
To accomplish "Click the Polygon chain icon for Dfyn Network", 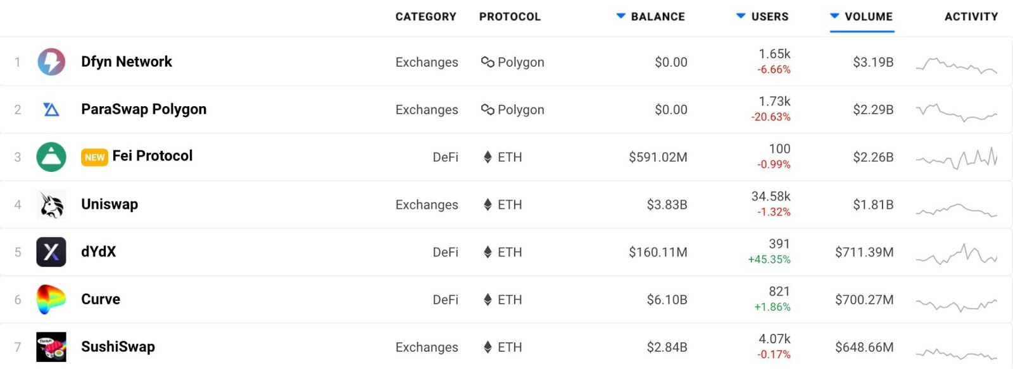I will coord(488,62).
